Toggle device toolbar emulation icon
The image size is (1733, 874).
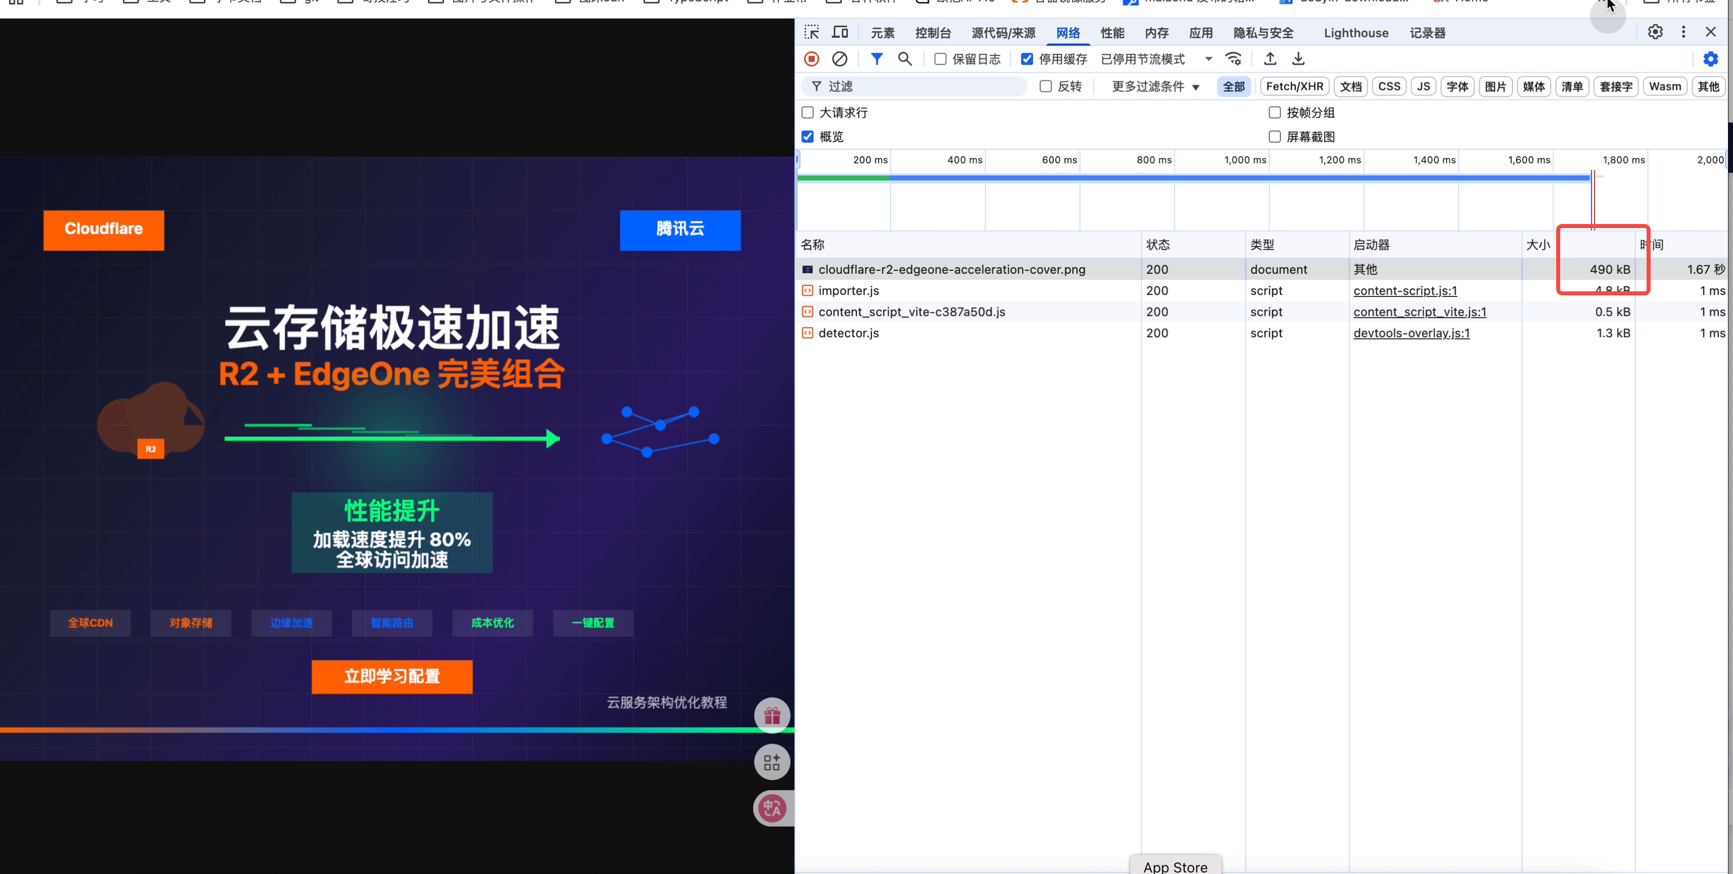840,32
